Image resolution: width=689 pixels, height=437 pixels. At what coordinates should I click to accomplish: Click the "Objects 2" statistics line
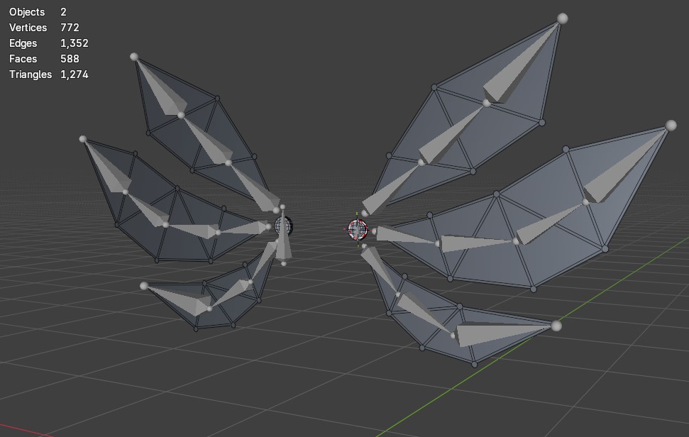(38, 12)
